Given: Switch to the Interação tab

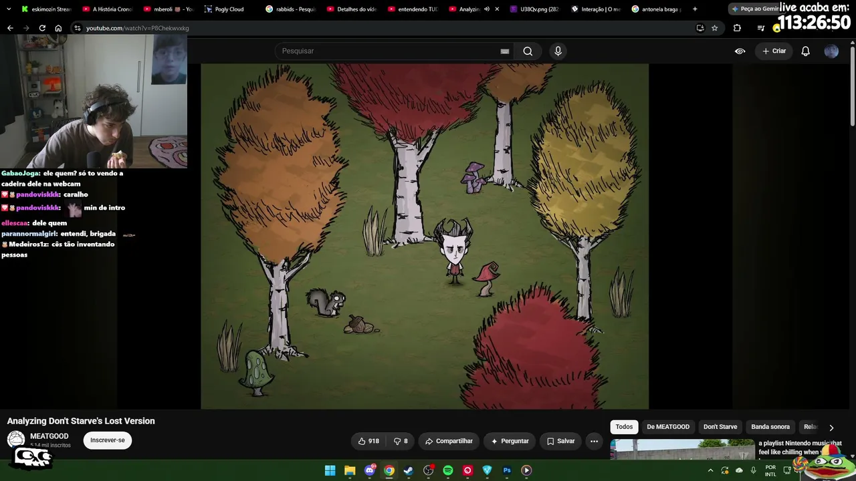Looking at the screenshot, I should tap(595, 9).
